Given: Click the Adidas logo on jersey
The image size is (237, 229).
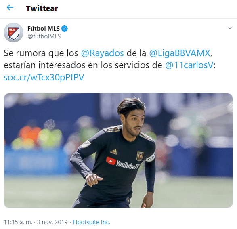Looking at the screenshot, I should (114, 152).
